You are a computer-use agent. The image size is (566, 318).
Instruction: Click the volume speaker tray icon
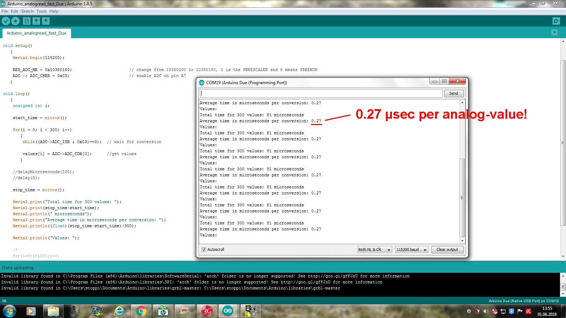tap(486, 311)
